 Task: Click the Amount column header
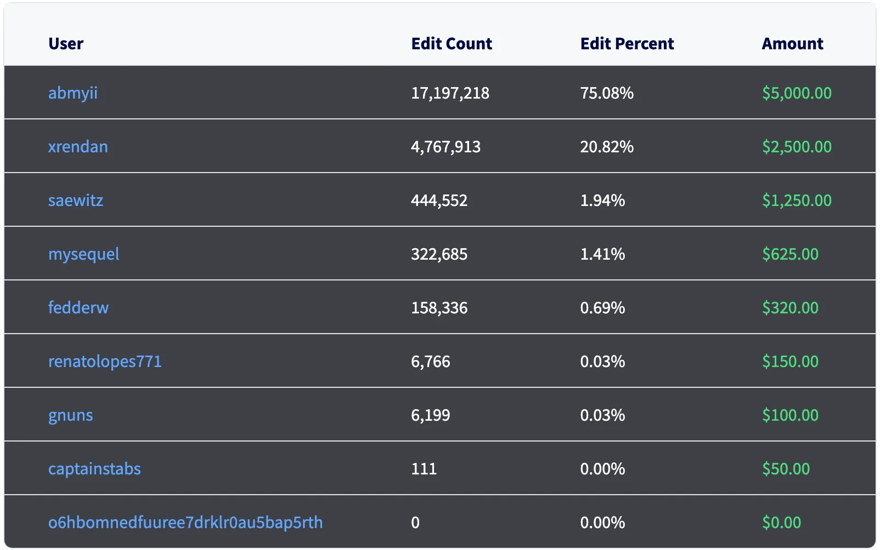click(x=792, y=44)
